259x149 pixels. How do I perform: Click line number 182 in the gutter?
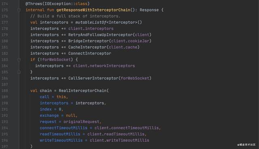pyautogui.click(x=4, y=54)
